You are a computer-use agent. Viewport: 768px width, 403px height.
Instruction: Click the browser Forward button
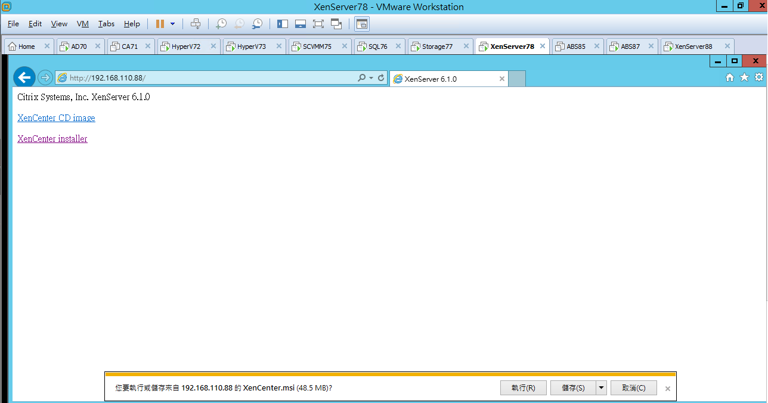click(45, 77)
